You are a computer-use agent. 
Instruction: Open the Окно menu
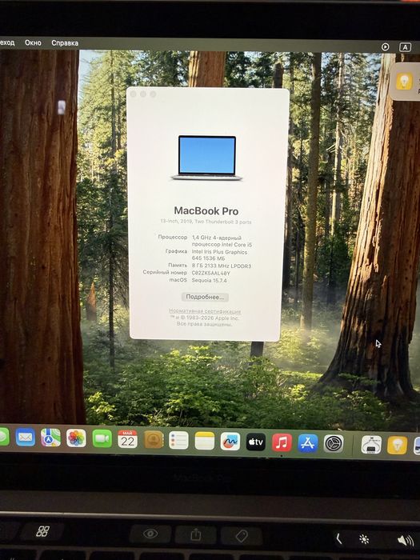pos(33,42)
